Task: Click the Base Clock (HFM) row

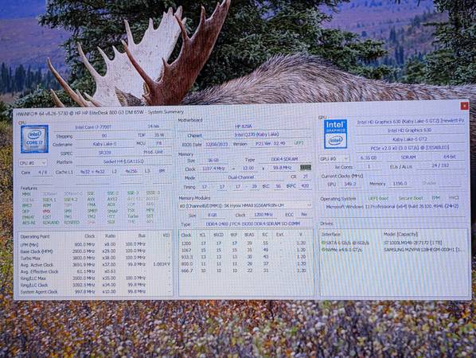Action: tap(95, 251)
